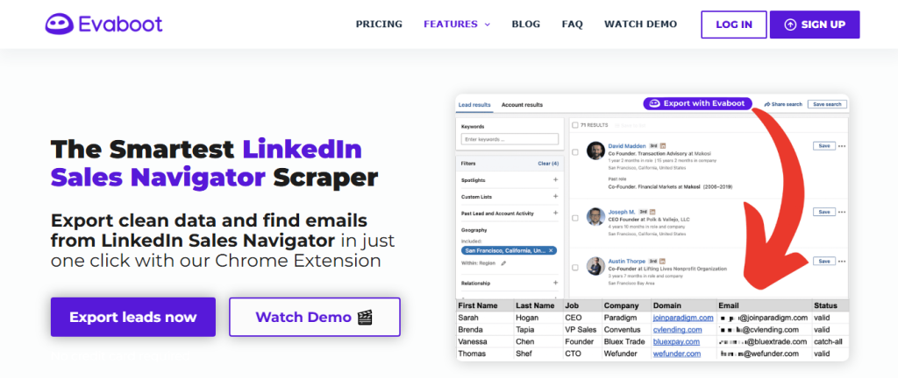
Task: Open Austin Thorpe's name link
Action: [626, 261]
